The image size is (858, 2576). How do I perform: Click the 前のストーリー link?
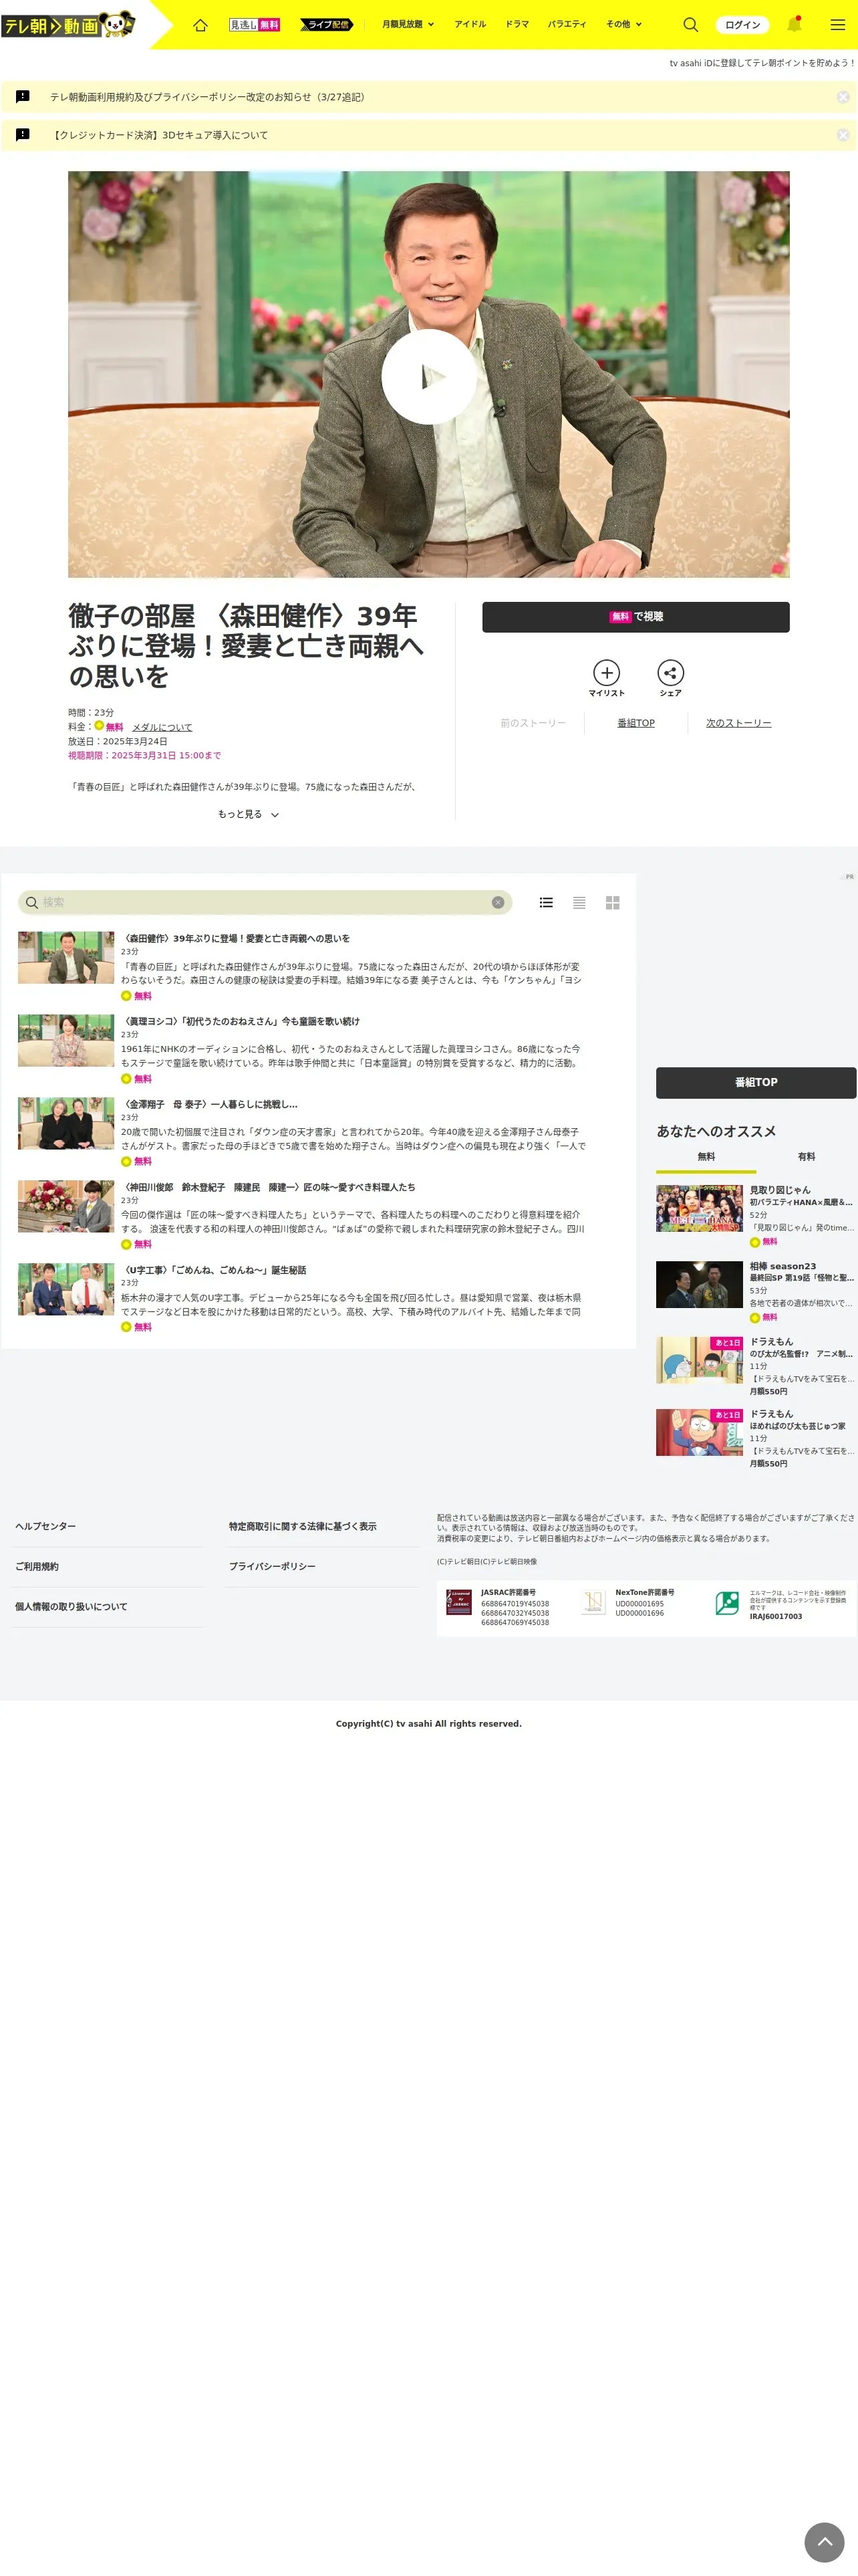[x=533, y=723]
